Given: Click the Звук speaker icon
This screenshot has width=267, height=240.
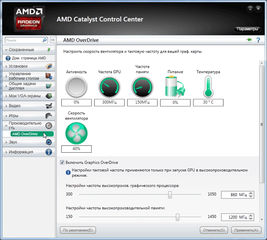Looking at the screenshot, I should click(x=49, y=142).
